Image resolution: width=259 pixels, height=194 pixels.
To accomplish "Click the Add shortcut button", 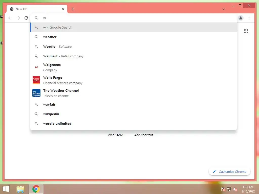I will [x=144, y=135].
